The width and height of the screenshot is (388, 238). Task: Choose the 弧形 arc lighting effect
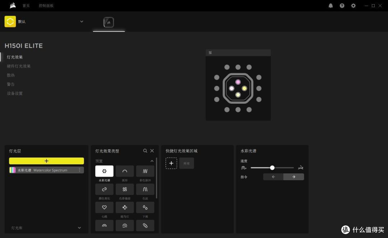coord(125,171)
